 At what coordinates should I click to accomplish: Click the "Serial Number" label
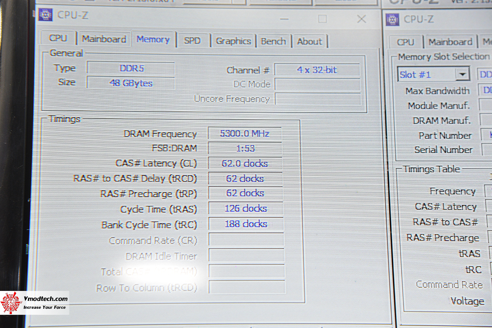tap(443, 150)
